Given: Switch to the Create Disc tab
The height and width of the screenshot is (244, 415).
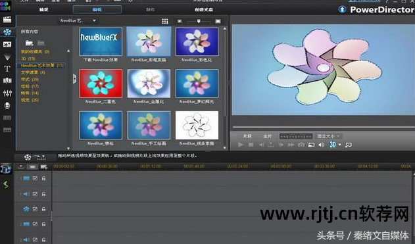Looking at the screenshot, I should (x=203, y=9).
